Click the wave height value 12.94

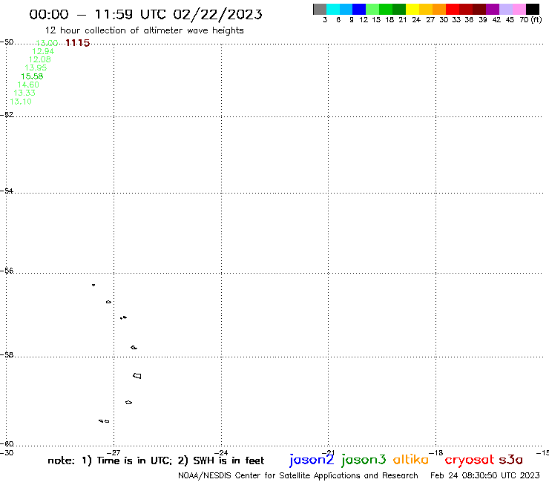43,51
